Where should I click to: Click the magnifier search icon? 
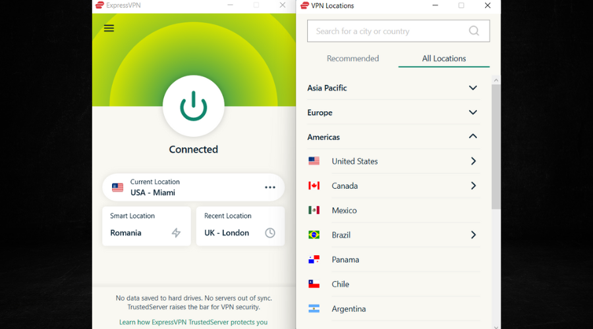[x=474, y=31]
